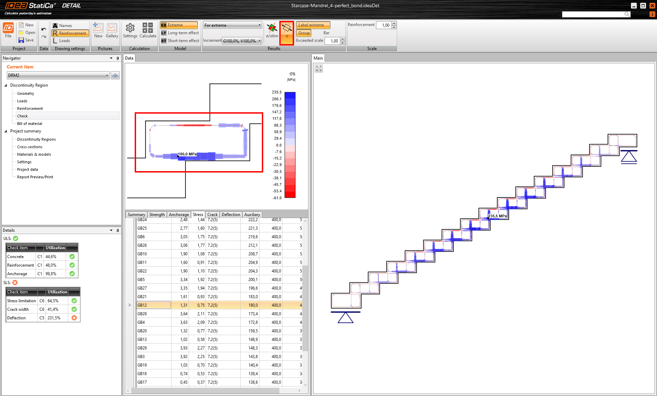Expand the Main view to fullscreen
Image resolution: width=657 pixels, height=396 pixels.
coord(319,68)
